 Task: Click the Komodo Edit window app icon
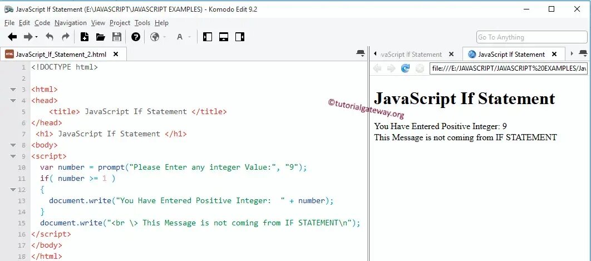(9, 9)
